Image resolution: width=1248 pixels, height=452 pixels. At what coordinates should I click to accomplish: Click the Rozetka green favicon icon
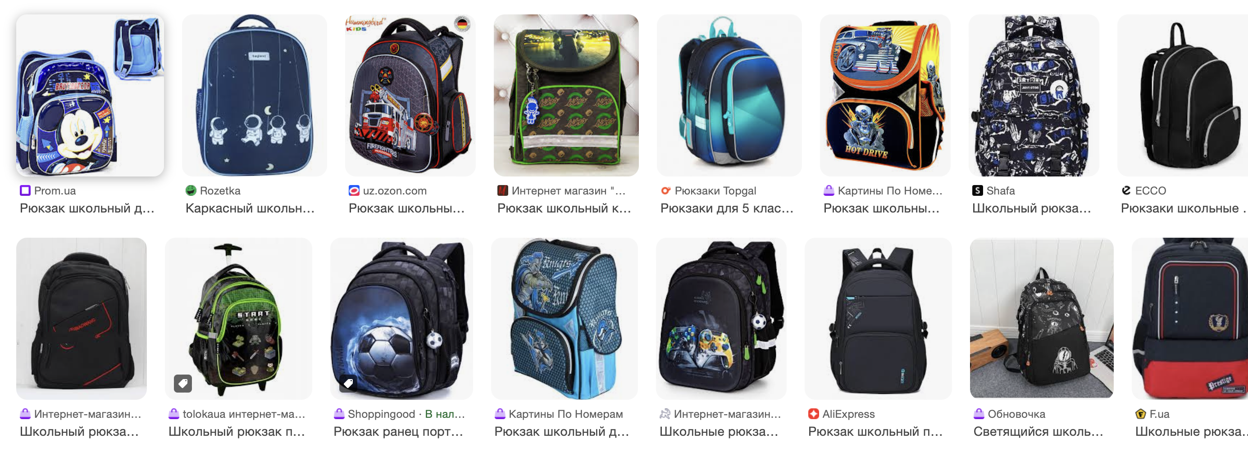[191, 191]
